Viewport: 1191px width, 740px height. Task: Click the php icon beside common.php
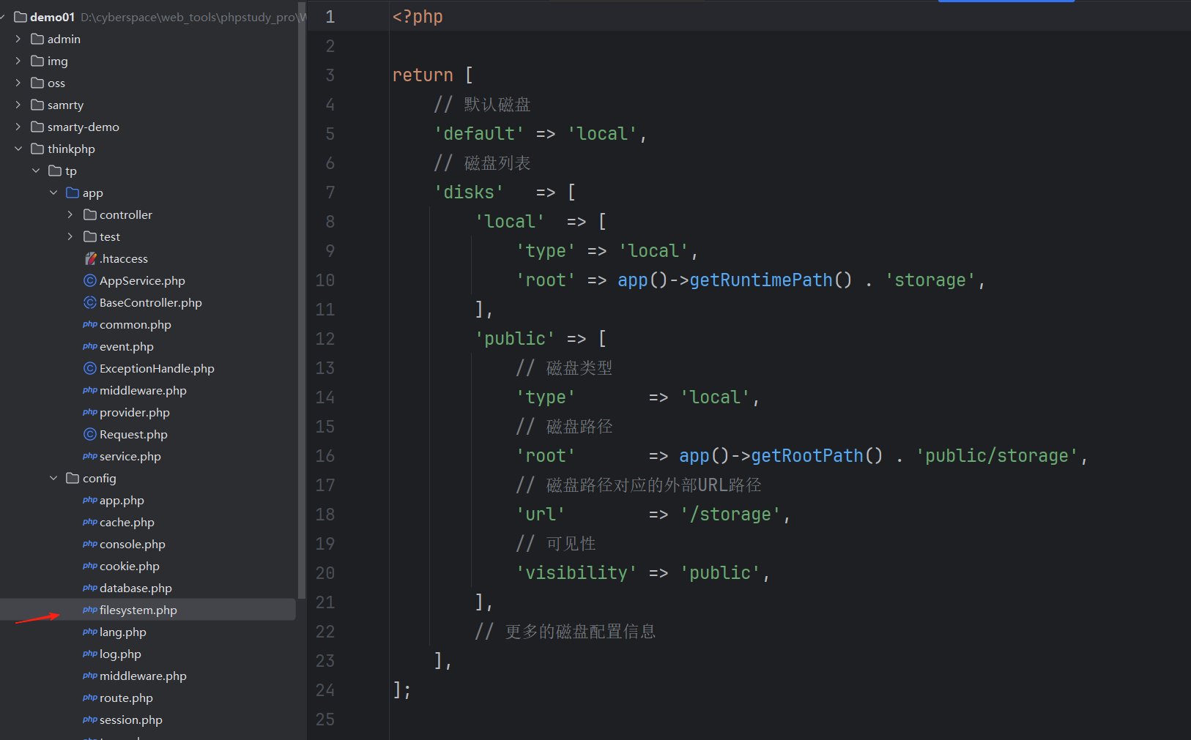pyautogui.click(x=90, y=324)
